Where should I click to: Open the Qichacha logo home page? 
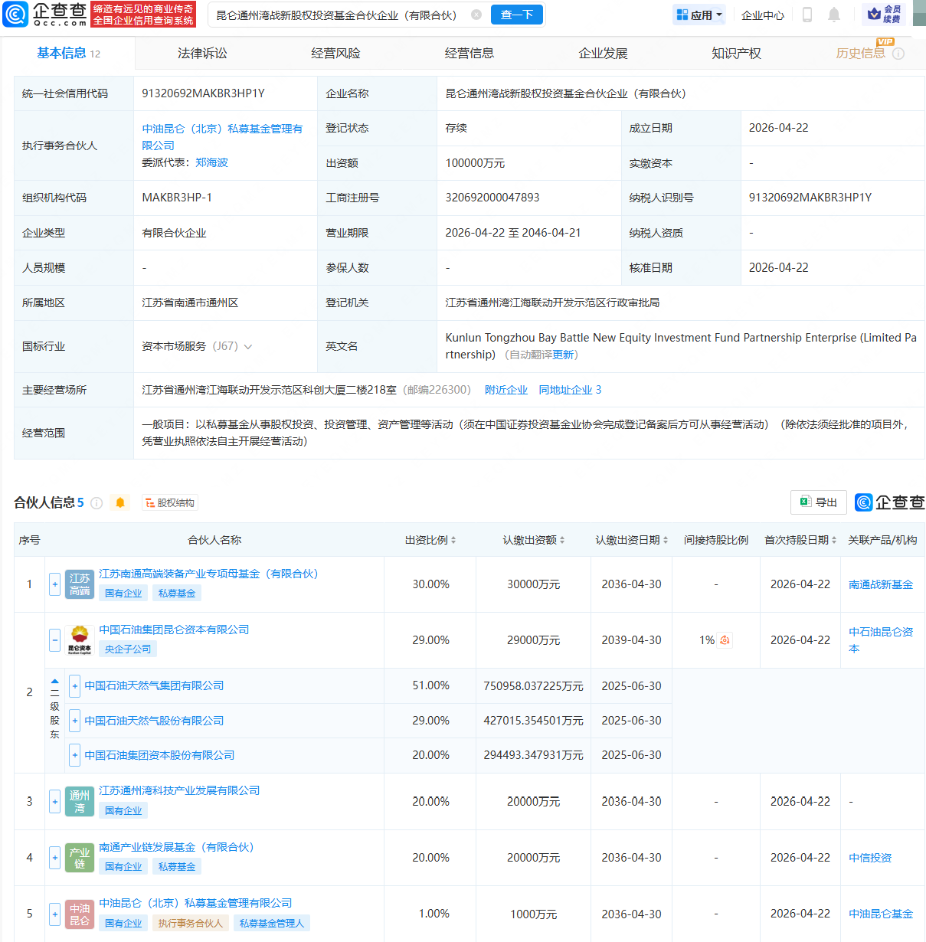[45, 14]
